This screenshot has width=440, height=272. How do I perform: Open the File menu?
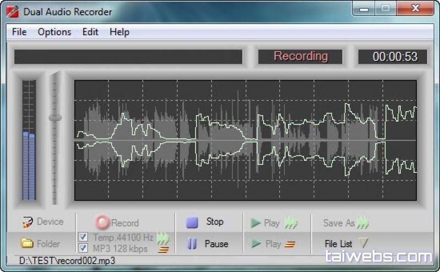(19, 32)
